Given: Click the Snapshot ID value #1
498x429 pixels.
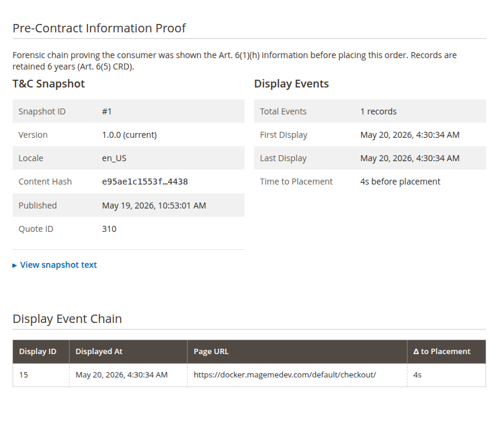Looking at the screenshot, I should (107, 111).
